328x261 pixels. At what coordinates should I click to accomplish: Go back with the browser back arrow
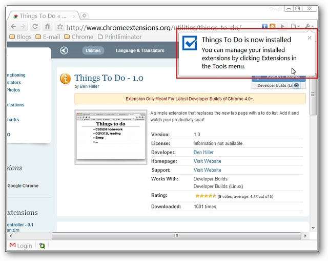pos(13,26)
